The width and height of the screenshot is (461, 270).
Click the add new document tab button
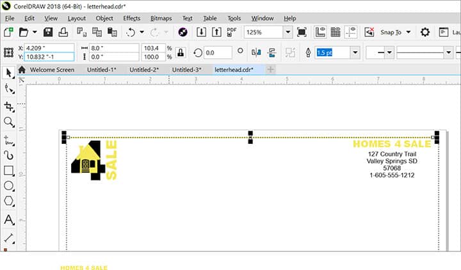(270, 69)
